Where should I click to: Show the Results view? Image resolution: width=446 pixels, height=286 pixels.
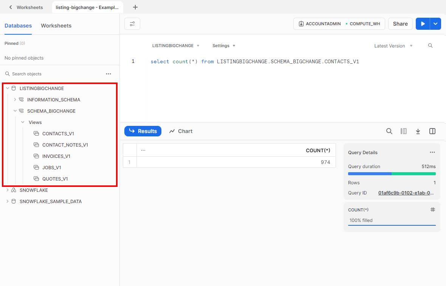pyautogui.click(x=143, y=131)
